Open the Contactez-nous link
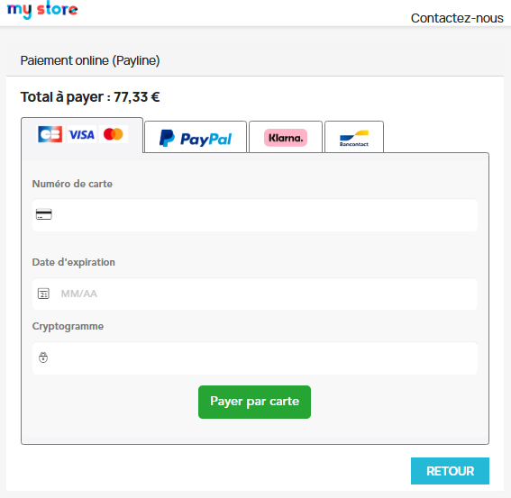 (x=457, y=18)
